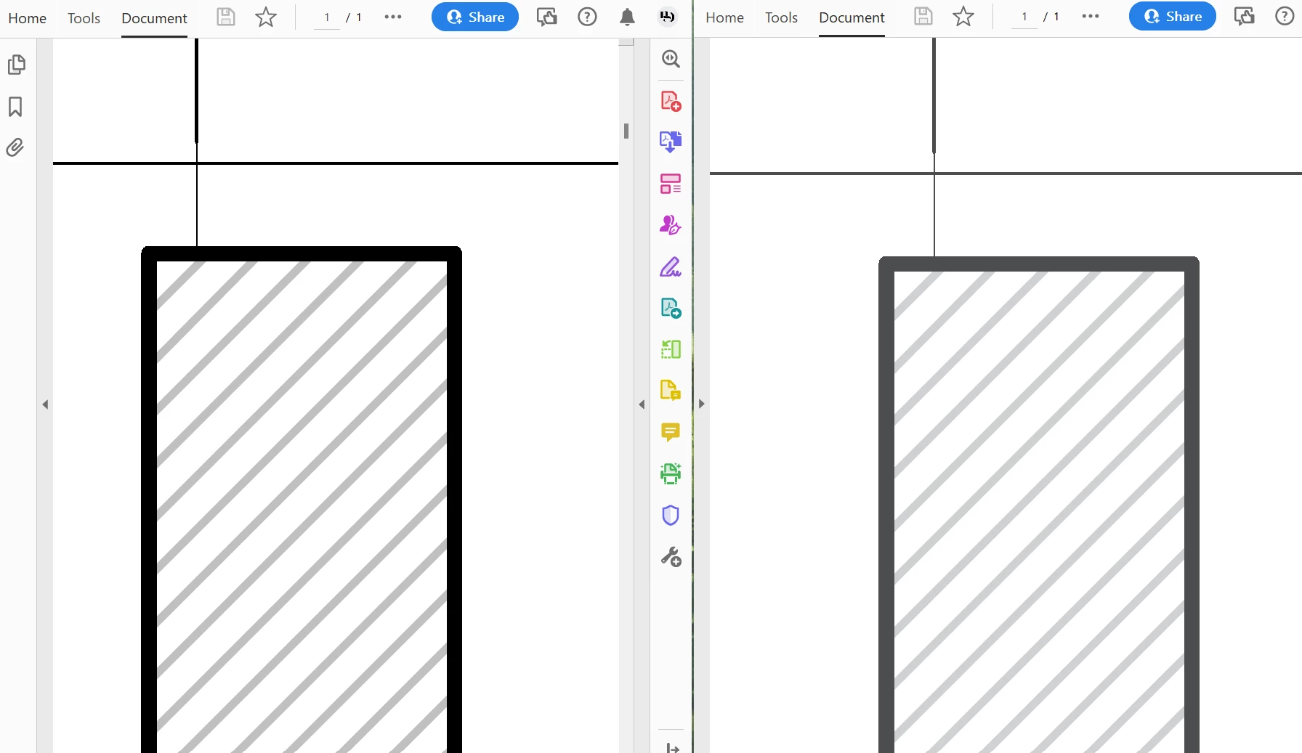
Task: Switch to Tools tab in the right window
Action: pos(781,17)
